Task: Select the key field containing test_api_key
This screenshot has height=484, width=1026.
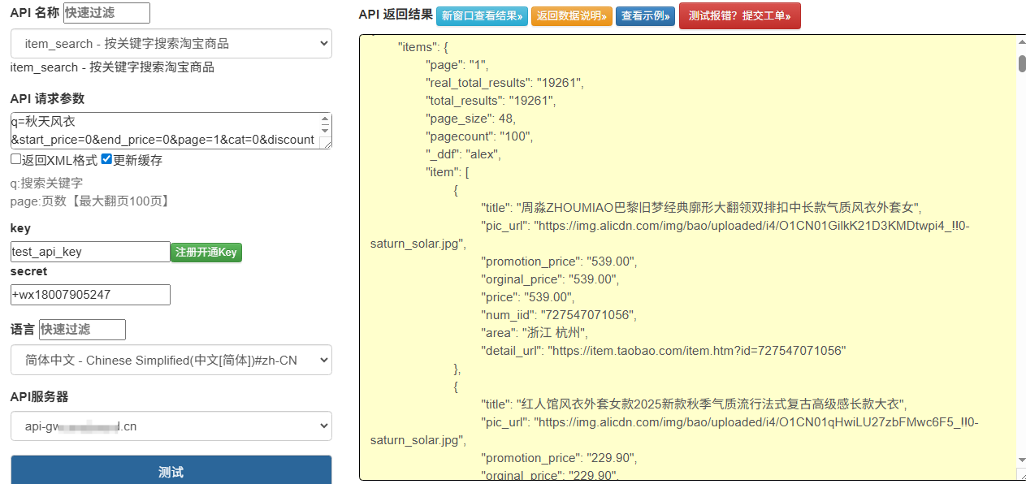Action: click(89, 251)
